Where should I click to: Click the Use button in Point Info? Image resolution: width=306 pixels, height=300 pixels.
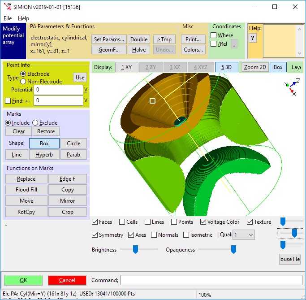point(80,78)
